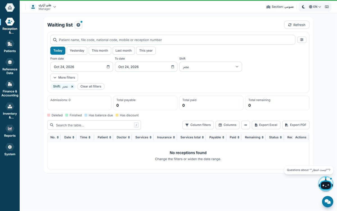
Task: Open the Reports sidebar section
Action: tap(10, 131)
